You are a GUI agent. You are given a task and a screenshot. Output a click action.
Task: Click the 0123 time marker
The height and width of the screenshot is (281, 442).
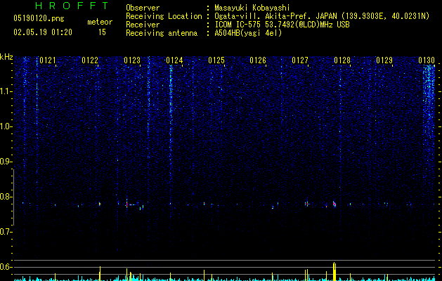point(132,60)
